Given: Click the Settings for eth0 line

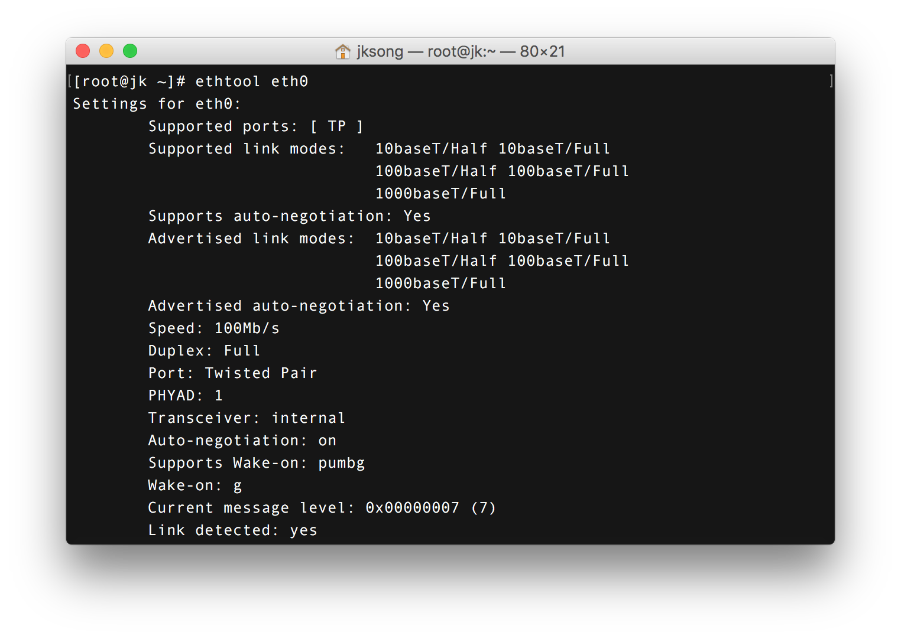Looking at the screenshot, I should pyautogui.click(x=157, y=104).
